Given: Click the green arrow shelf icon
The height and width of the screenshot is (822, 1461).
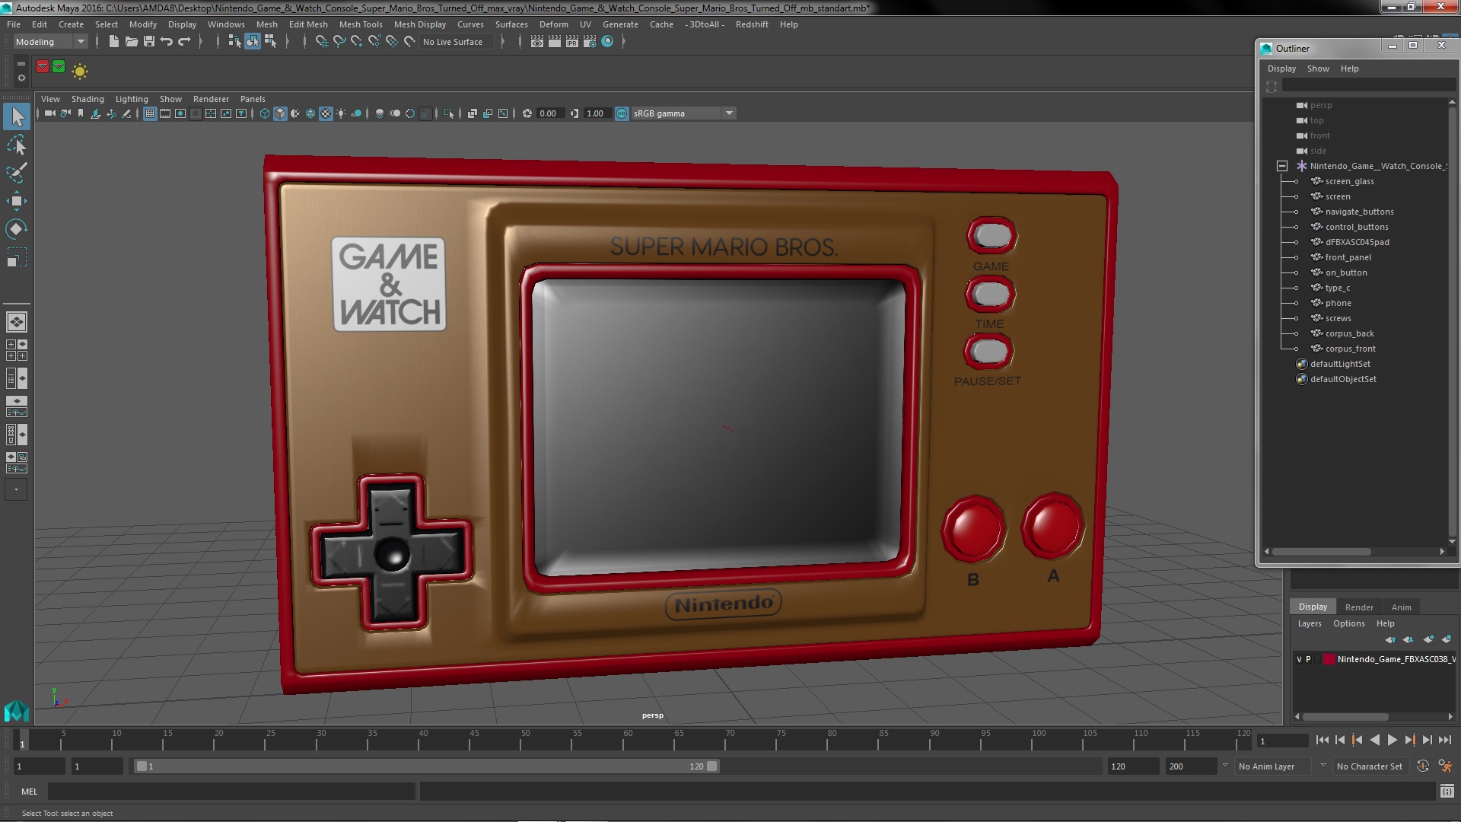Looking at the screenshot, I should tap(59, 67).
